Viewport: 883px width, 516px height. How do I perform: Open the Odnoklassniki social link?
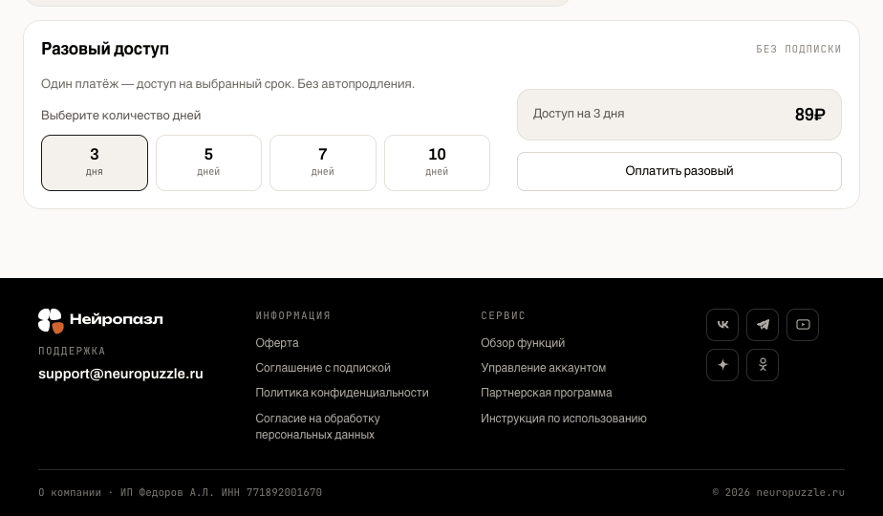(763, 364)
